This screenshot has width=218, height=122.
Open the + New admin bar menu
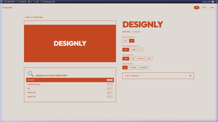point(36,2)
